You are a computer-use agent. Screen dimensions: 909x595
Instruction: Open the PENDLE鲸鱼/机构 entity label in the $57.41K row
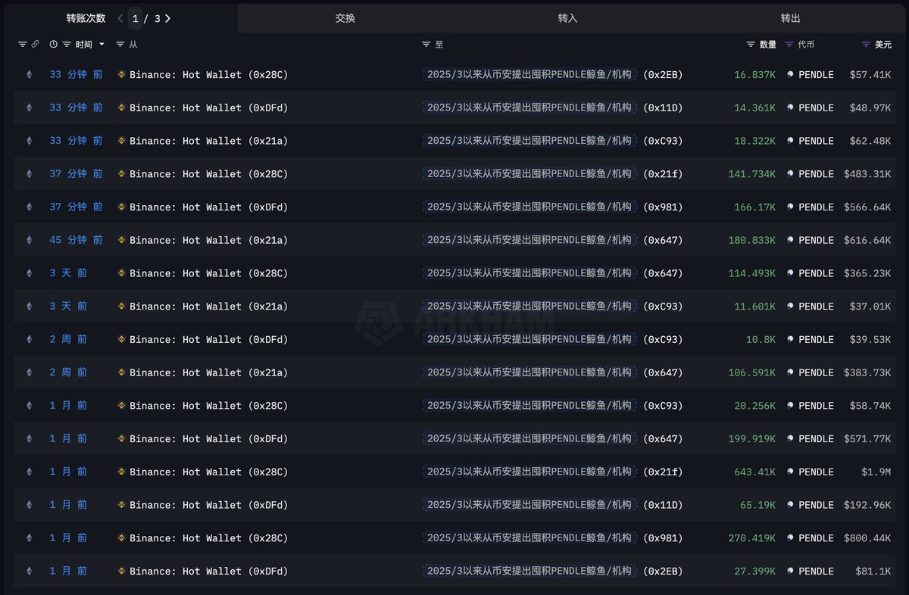coord(529,75)
